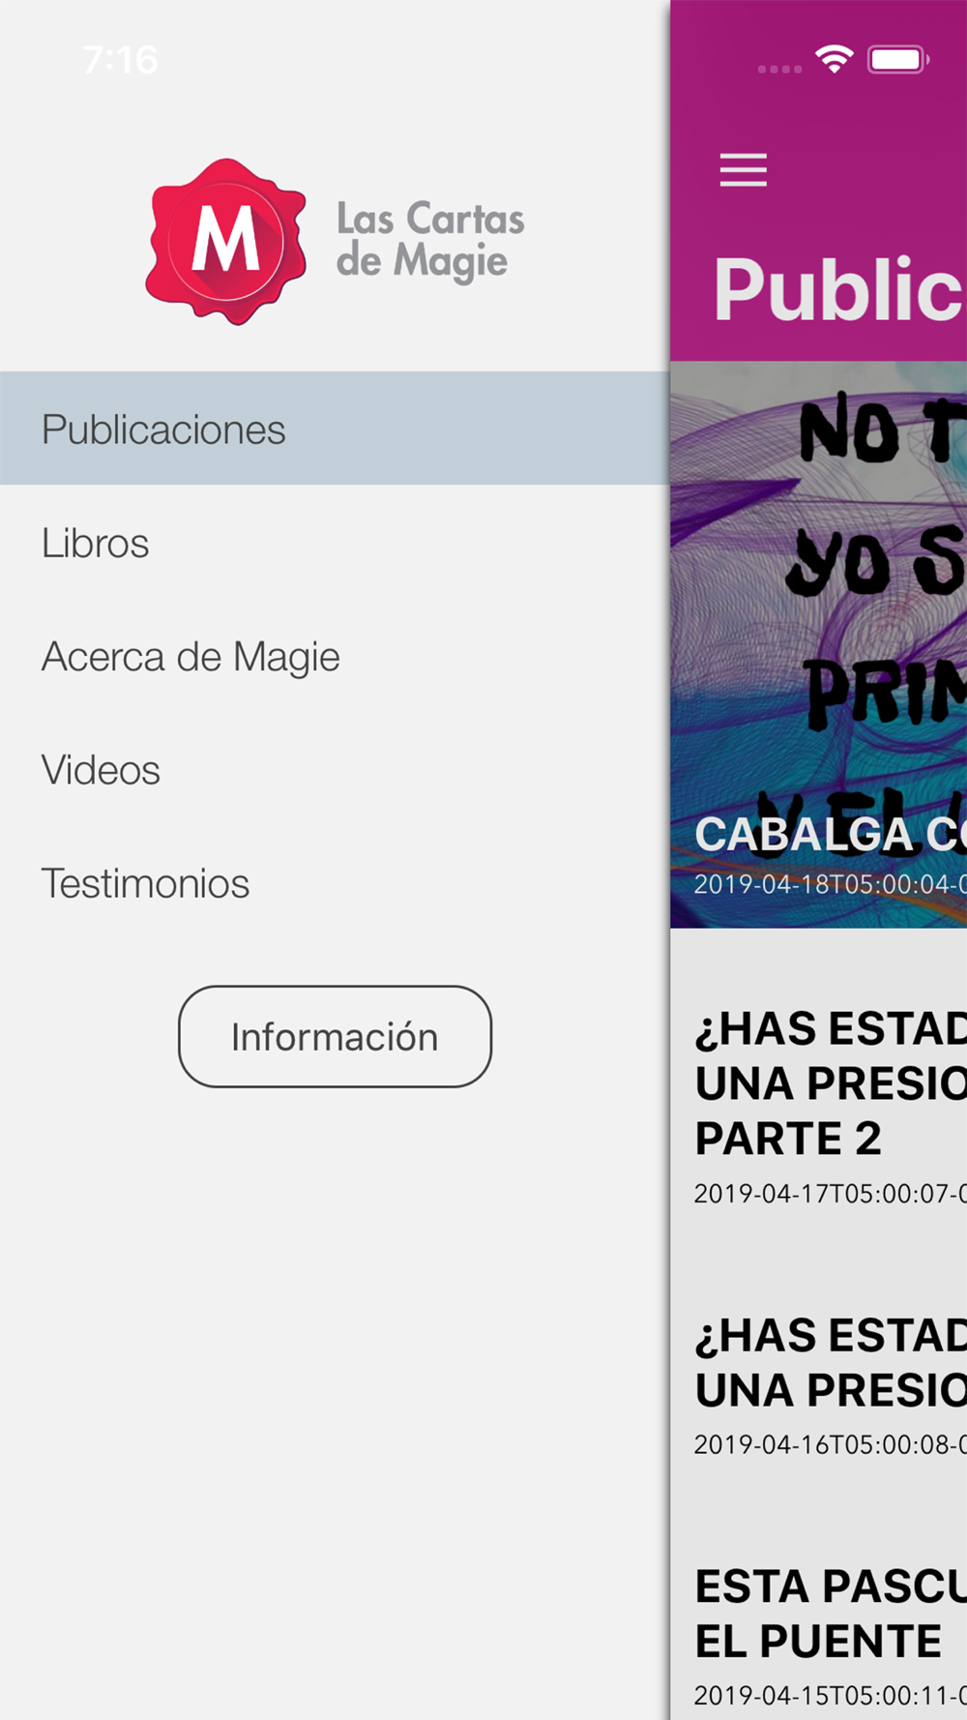The image size is (967, 1720).
Task: Select Publicaciones in the side menu
Action: pyautogui.click(x=335, y=429)
